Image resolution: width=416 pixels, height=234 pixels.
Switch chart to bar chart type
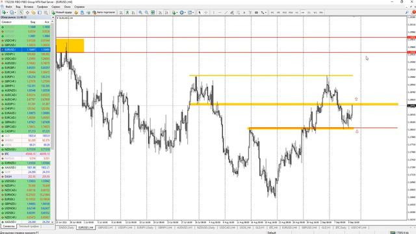(121, 12)
